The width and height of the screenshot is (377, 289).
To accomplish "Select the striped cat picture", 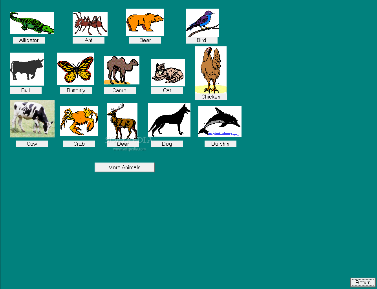I will (x=168, y=73).
